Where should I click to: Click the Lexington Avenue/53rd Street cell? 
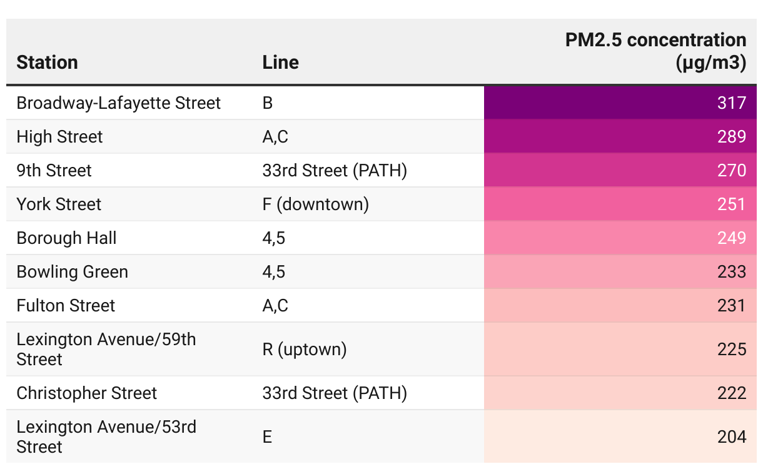pyautogui.click(x=106, y=436)
